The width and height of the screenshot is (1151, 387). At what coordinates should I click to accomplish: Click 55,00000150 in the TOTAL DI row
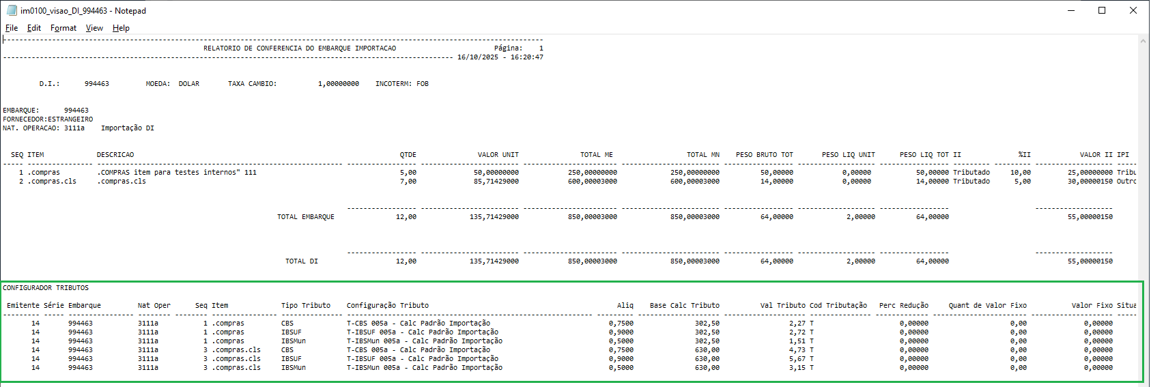click(x=1090, y=261)
